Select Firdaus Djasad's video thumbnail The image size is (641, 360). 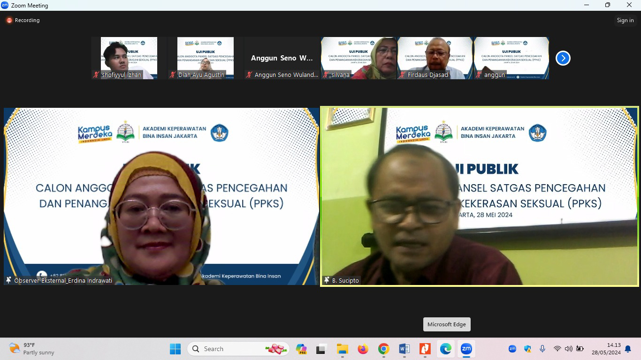(435, 58)
